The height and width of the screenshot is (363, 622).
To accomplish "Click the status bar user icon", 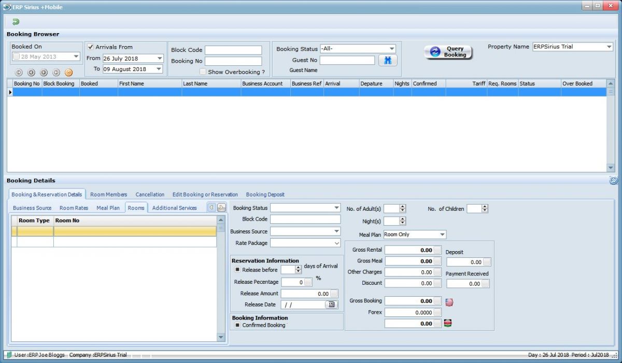I will (9, 355).
